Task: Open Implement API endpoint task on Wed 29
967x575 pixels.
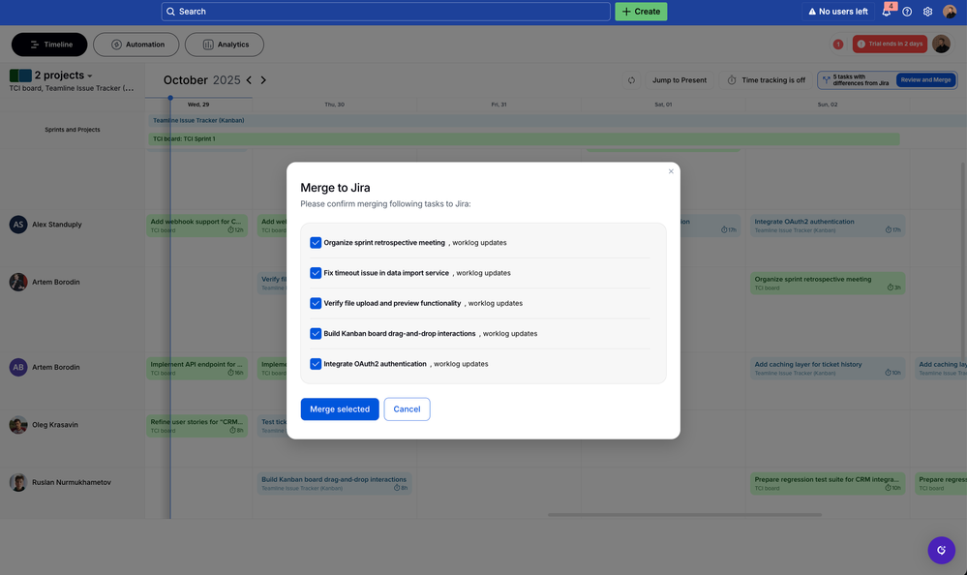Action: click(x=196, y=368)
